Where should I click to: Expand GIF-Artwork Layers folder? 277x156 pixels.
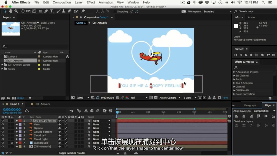tap(2, 65)
